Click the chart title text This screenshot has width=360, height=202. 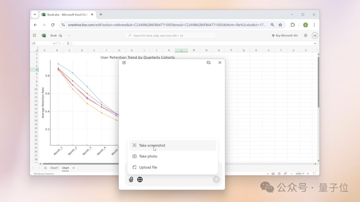pyautogui.click(x=138, y=57)
